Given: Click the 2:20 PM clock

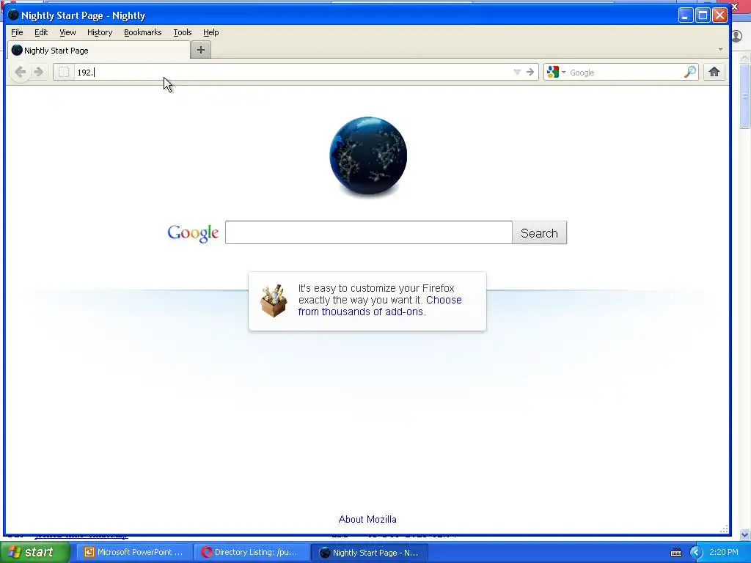Looking at the screenshot, I should (724, 552).
